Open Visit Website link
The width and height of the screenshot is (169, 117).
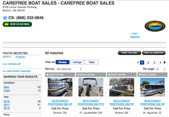[x=135, y=35]
